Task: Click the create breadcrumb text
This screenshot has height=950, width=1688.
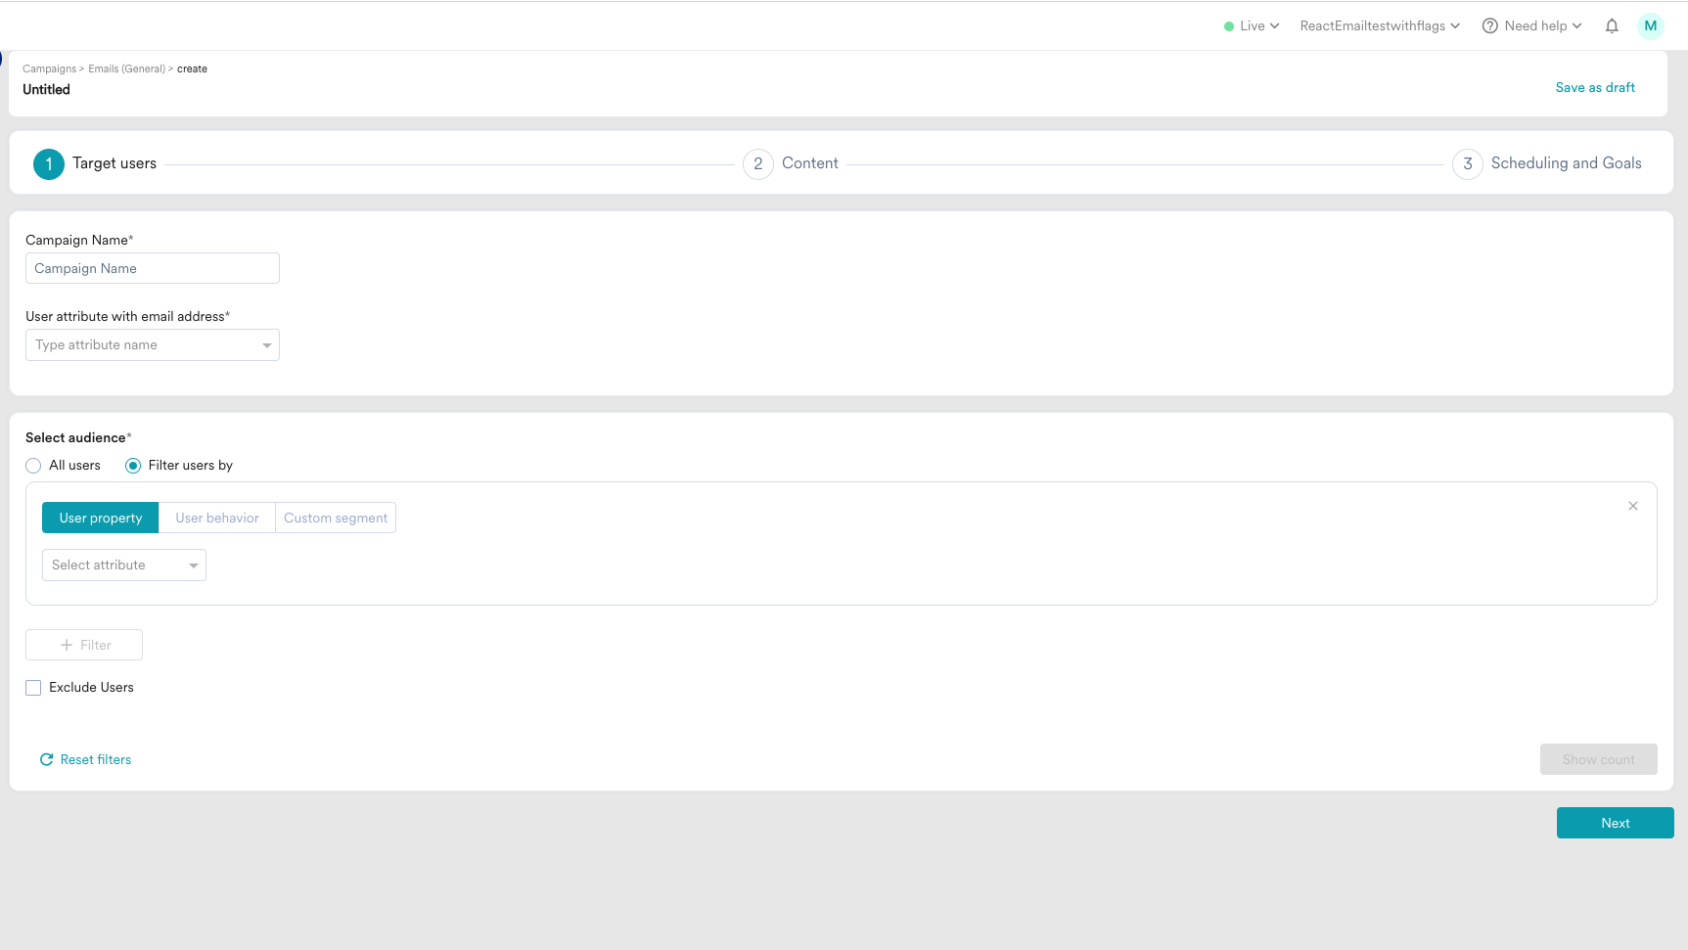Action: click(x=192, y=69)
